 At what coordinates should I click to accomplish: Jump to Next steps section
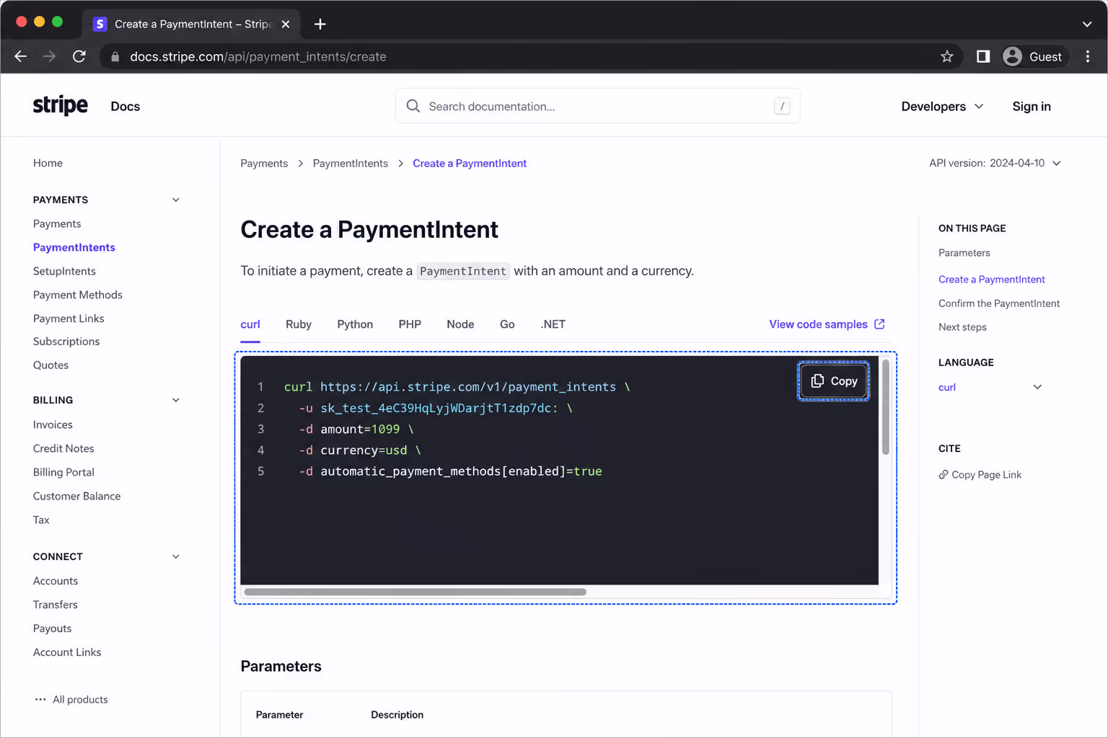coord(962,327)
